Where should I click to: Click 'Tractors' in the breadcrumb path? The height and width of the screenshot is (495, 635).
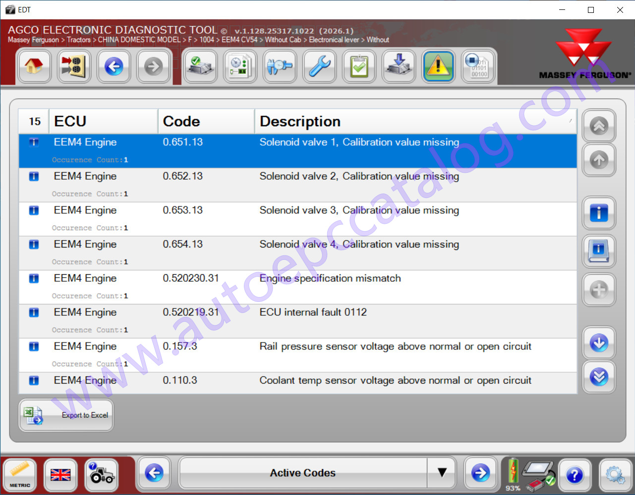click(79, 40)
